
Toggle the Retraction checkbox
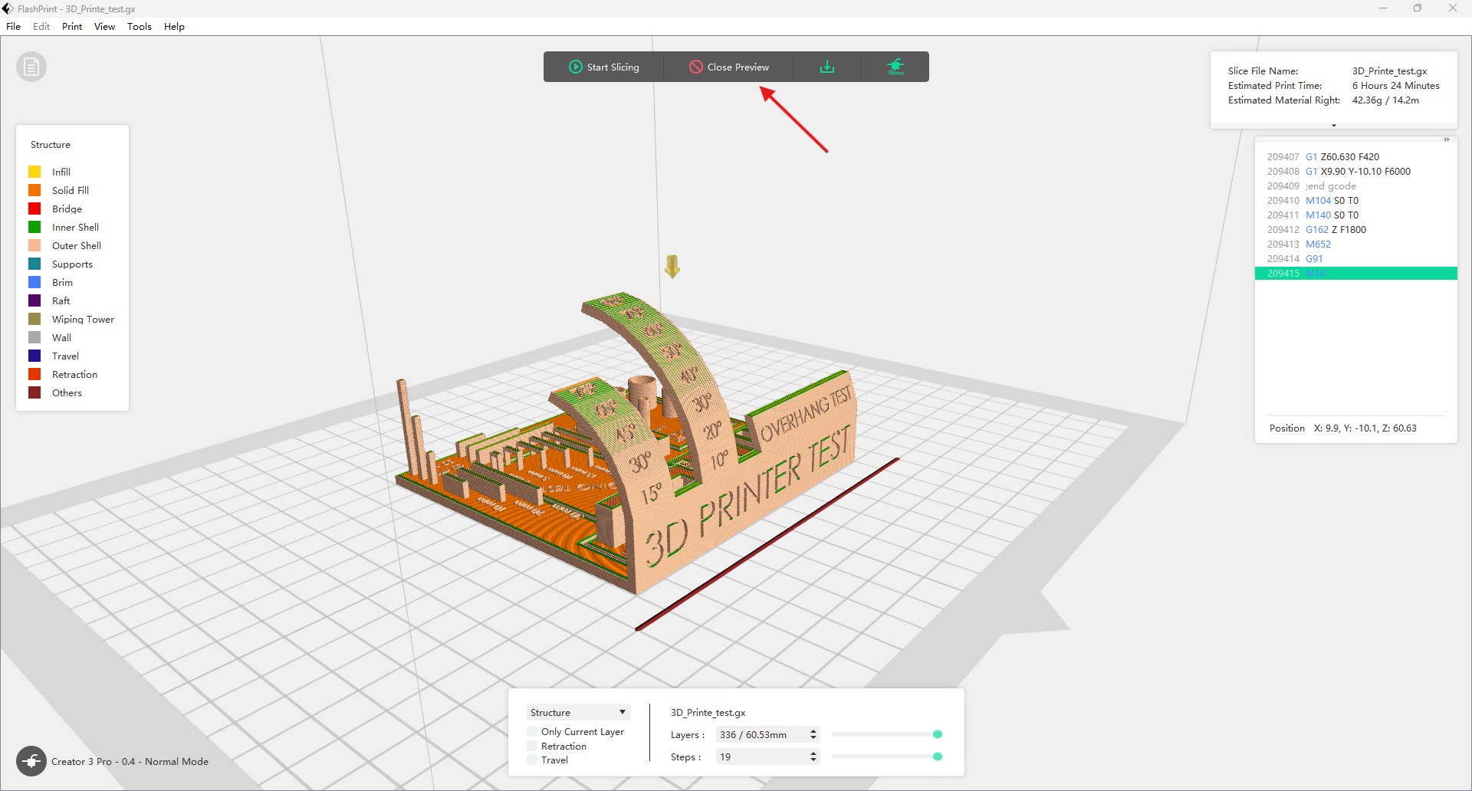click(x=532, y=746)
